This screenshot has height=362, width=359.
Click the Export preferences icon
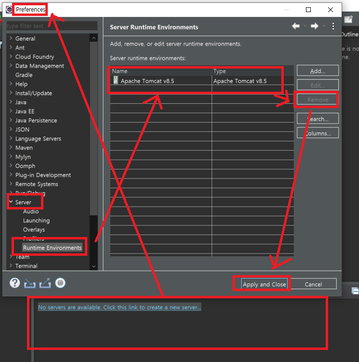[x=45, y=283]
